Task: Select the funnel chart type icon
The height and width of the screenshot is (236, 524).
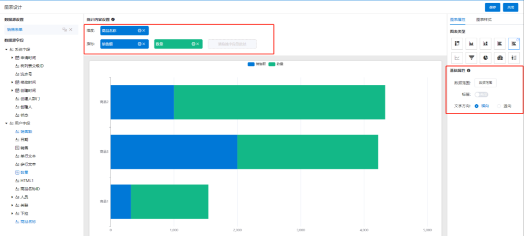Action: [471, 58]
